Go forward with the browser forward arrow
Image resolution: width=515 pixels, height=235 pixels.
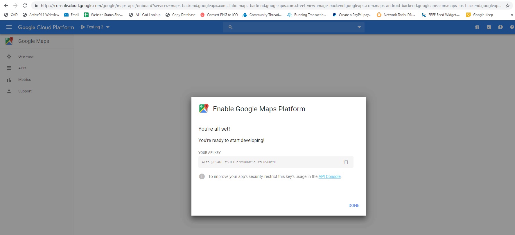(x=15, y=6)
